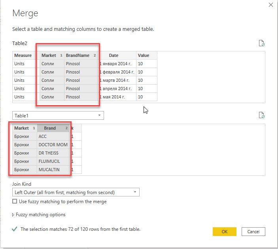Select the Market column header in Table2
The image size is (278, 249).
point(52,55)
